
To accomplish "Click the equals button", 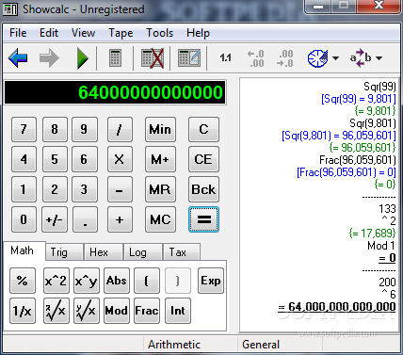I will [203, 219].
